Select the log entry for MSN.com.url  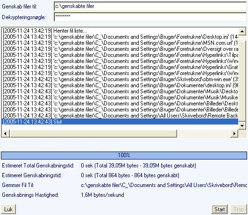pos(120,43)
